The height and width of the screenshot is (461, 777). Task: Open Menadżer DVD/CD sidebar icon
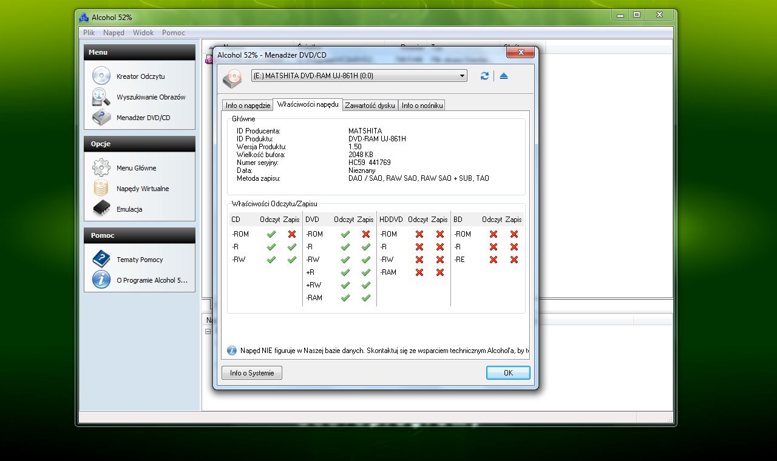pos(101,118)
